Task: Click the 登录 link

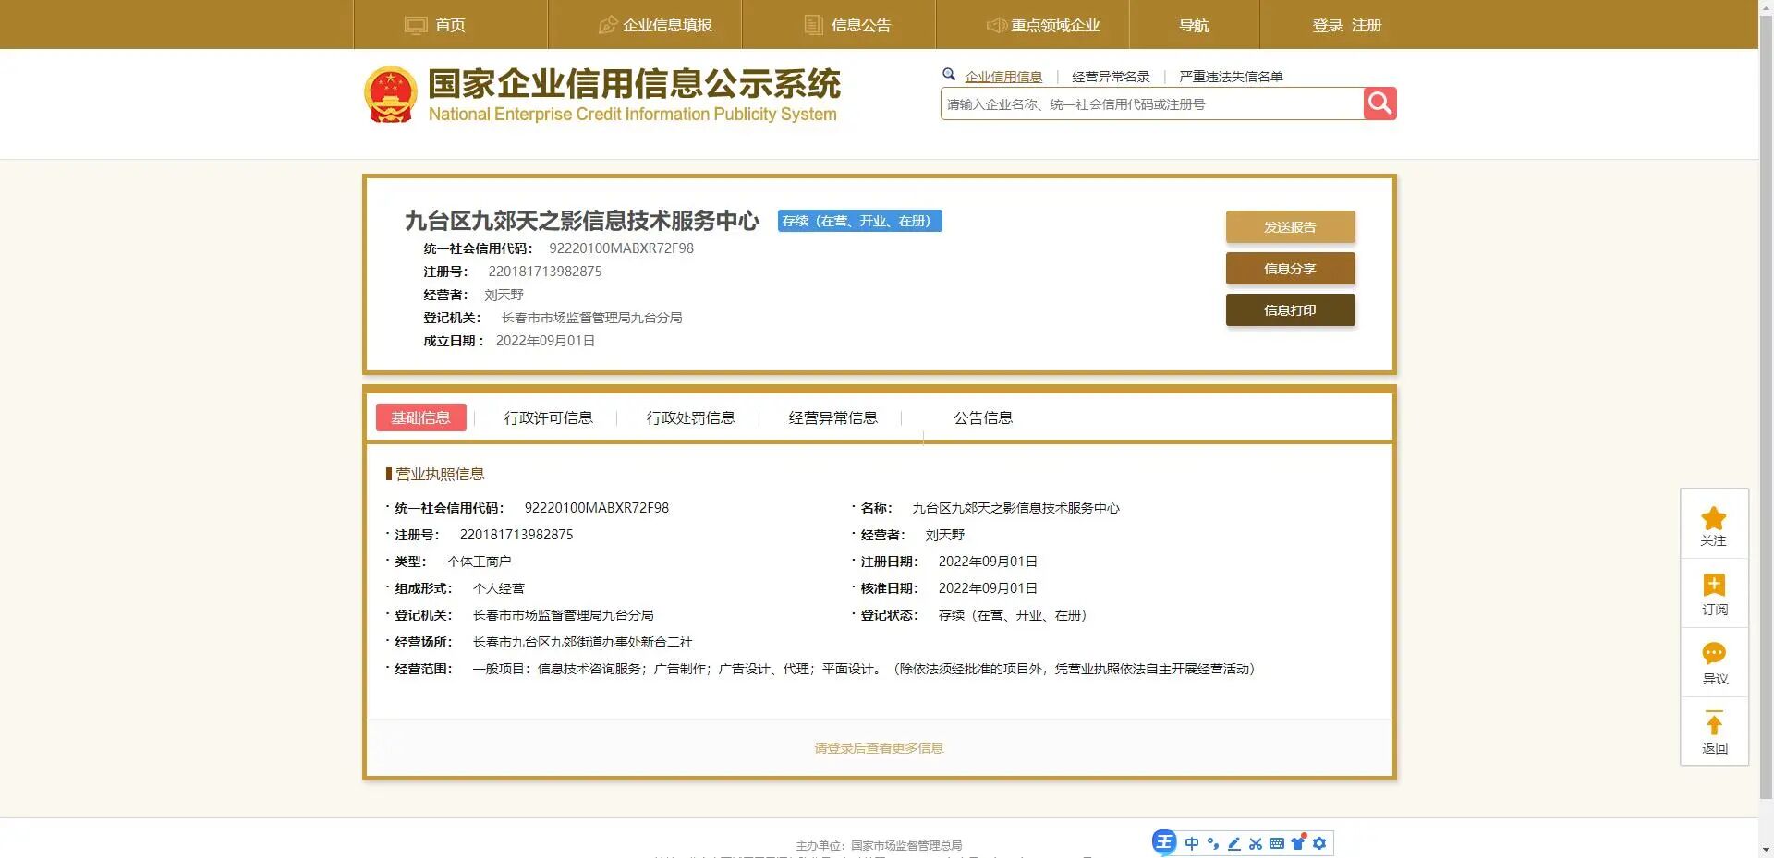Action: (x=1328, y=26)
